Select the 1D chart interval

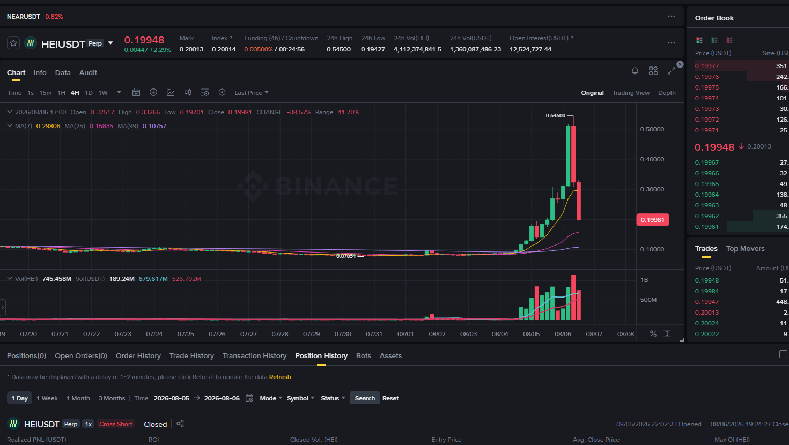pos(89,93)
